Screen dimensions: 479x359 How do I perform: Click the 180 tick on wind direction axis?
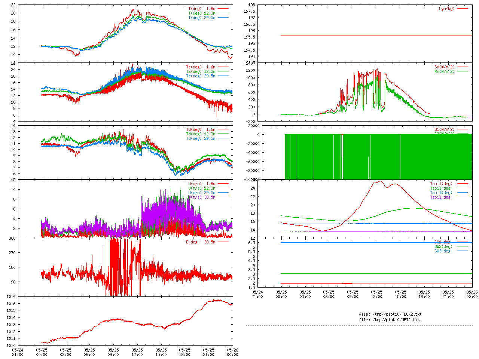pyautogui.click(x=12, y=267)
